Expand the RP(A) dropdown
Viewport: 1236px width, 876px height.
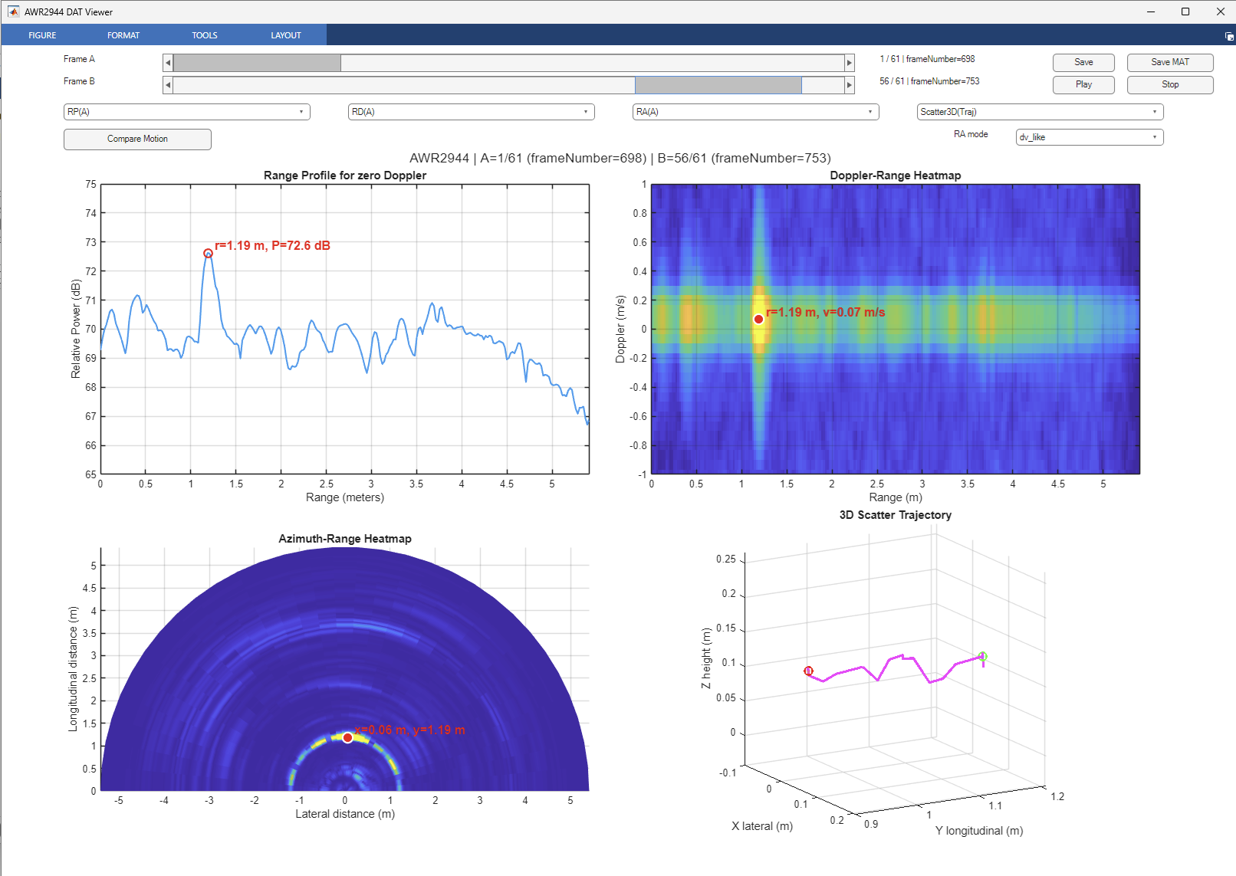[187, 112]
